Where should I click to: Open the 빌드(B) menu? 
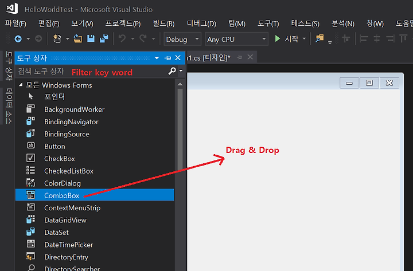(164, 23)
